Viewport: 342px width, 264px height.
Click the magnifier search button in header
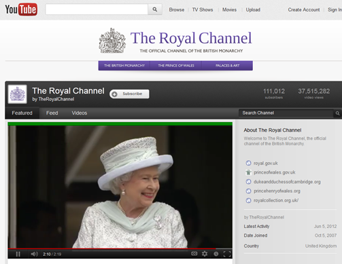point(155,10)
